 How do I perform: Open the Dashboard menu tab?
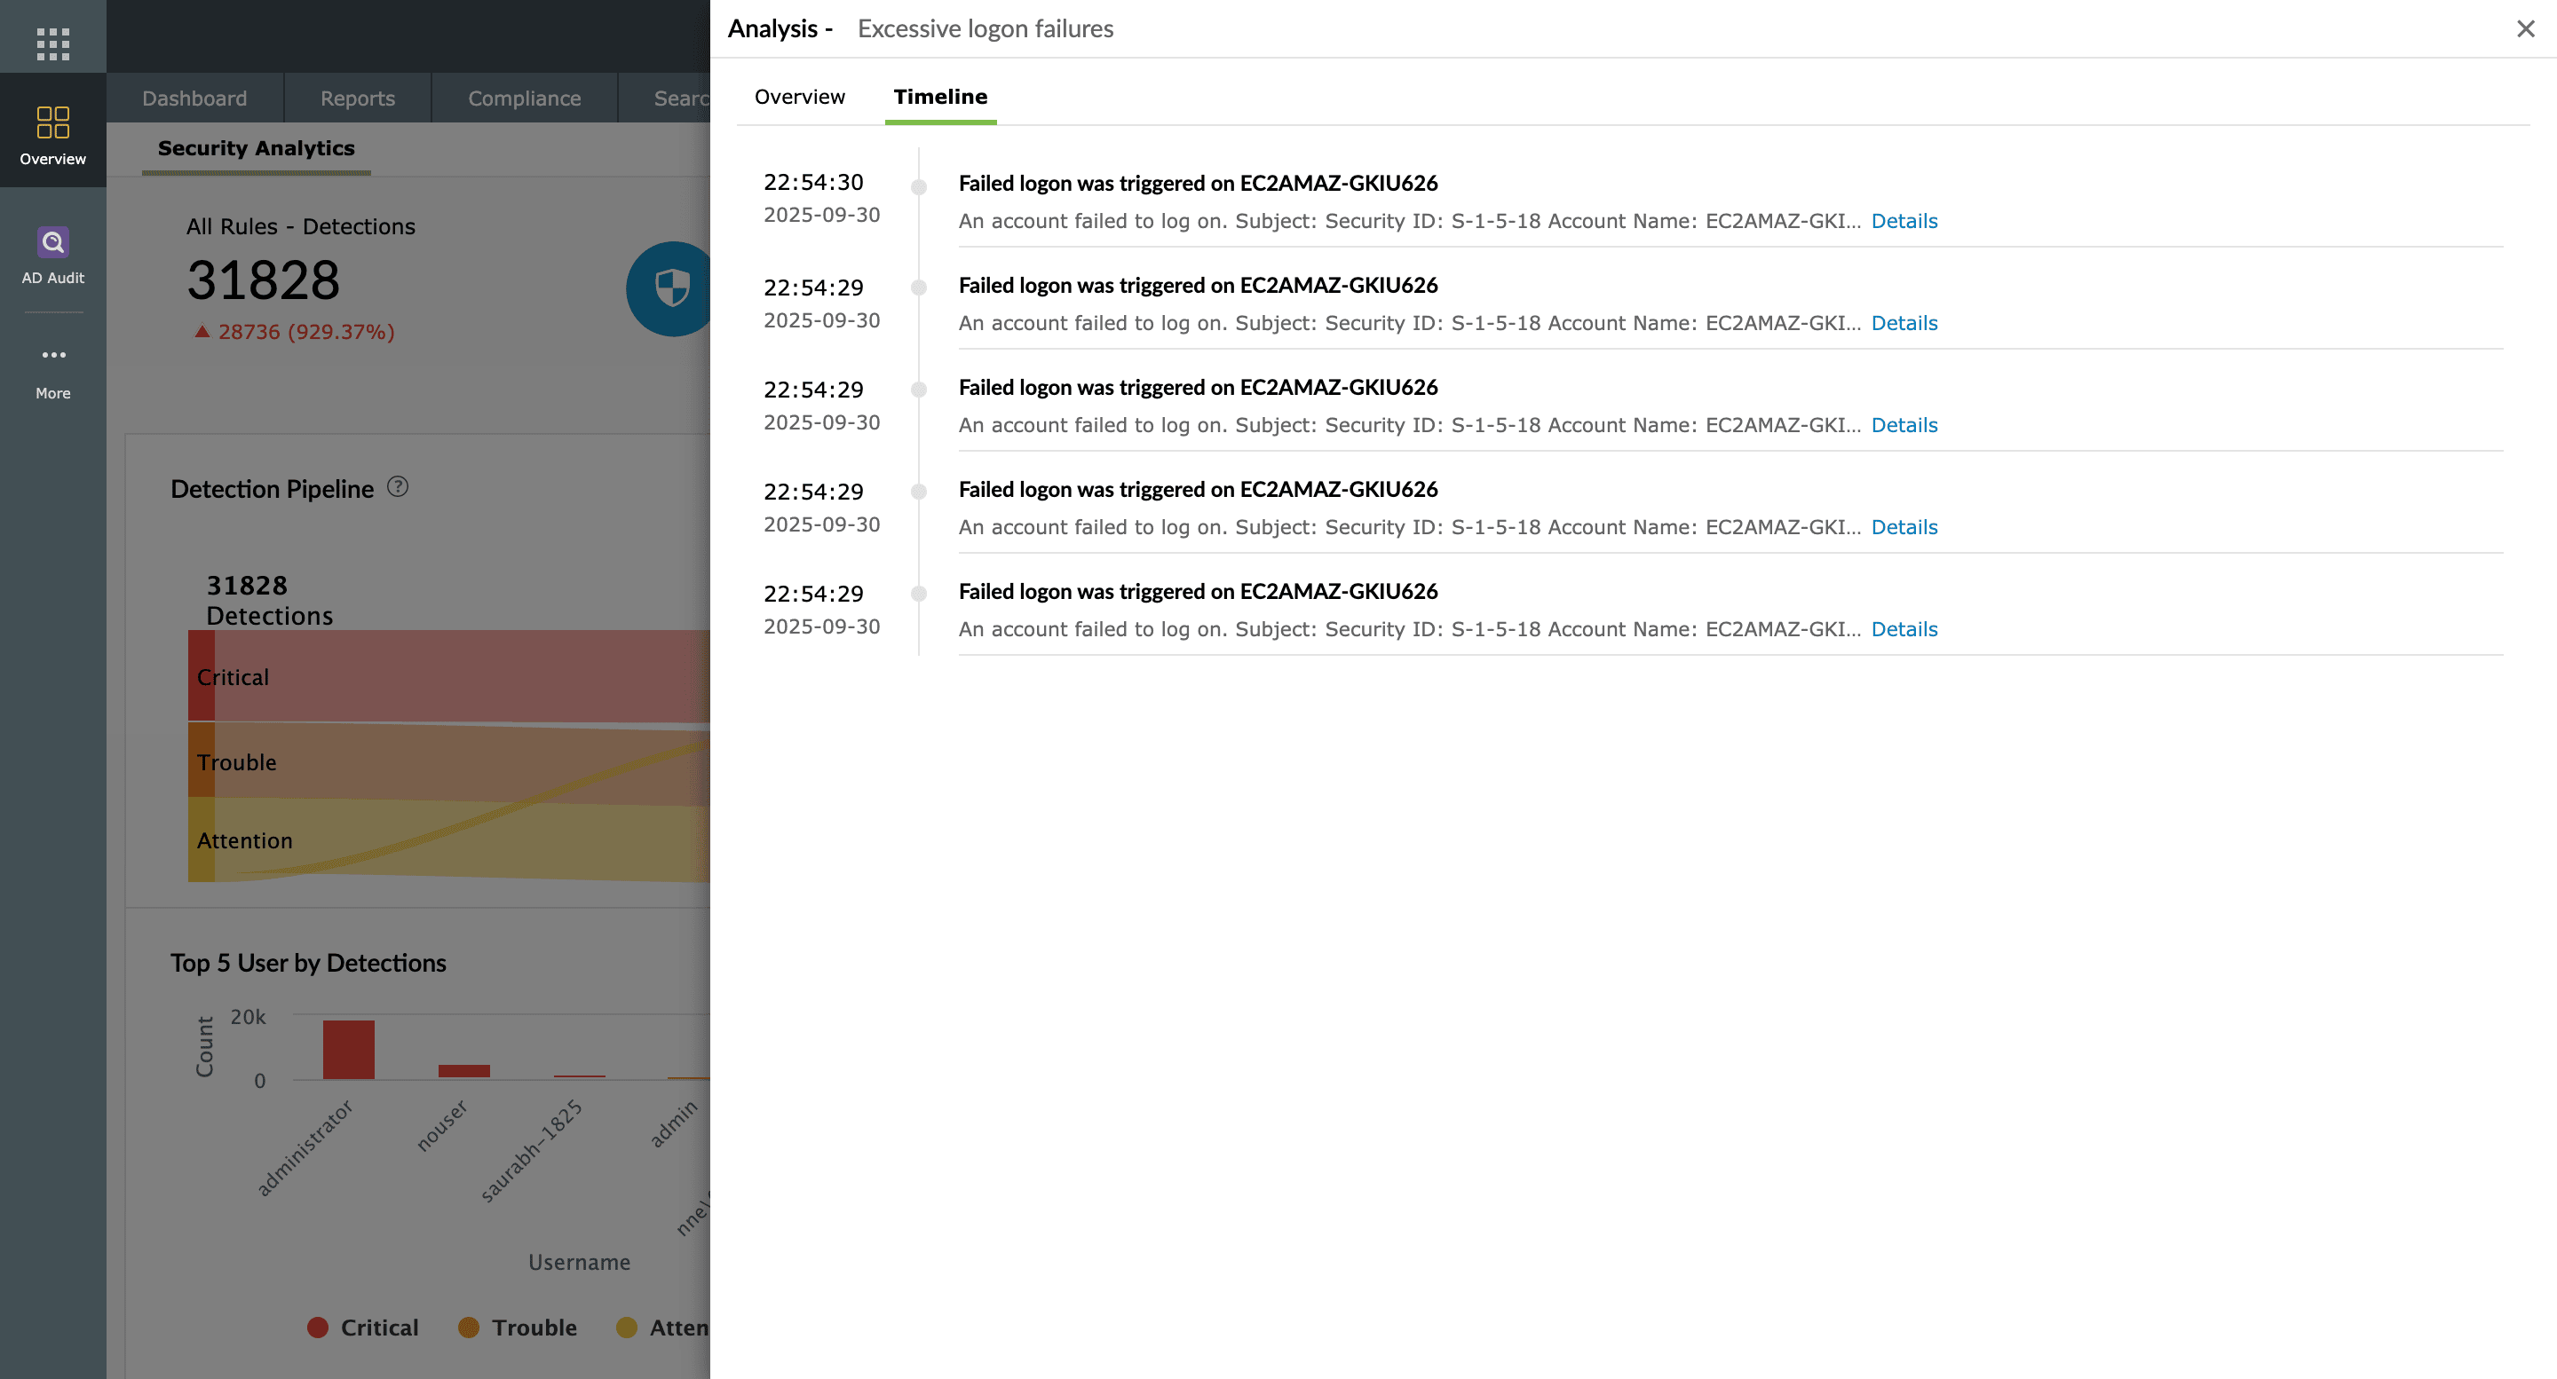coord(194,98)
